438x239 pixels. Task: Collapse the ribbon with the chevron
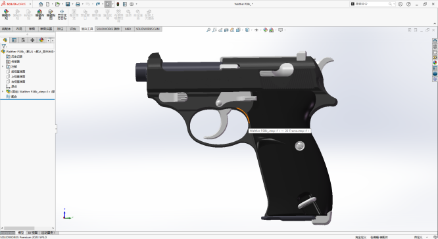point(435,24)
